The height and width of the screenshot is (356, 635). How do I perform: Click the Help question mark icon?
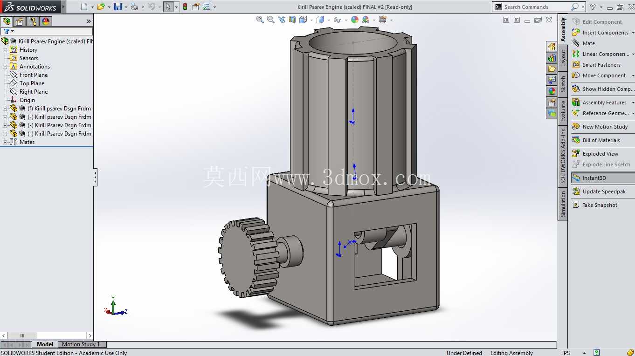pyautogui.click(x=593, y=7)
